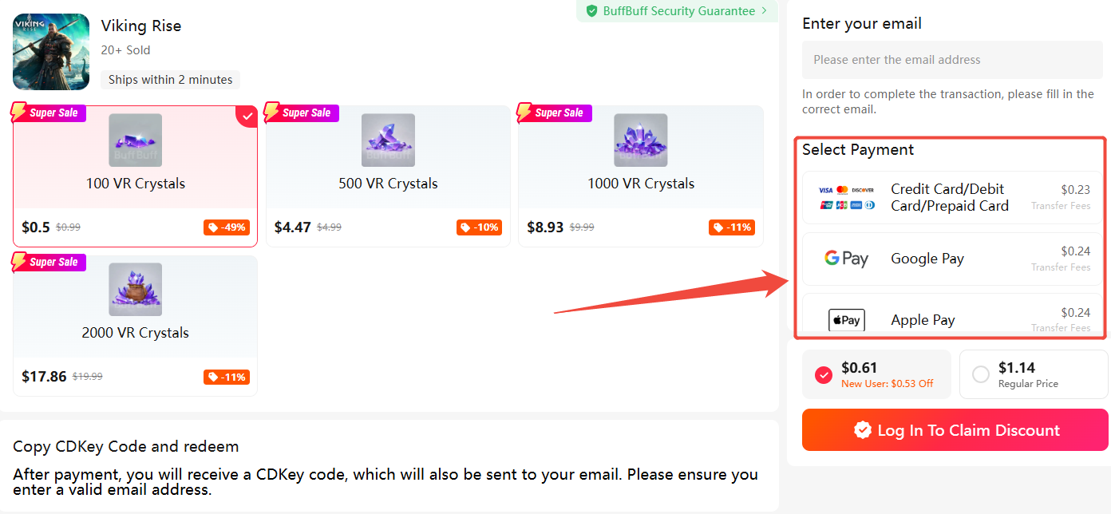Viewport: 1111px width, 514px height.
Task: Click the Google Pay logo icon
Action: pyautogui.click(x=846, y=259)
